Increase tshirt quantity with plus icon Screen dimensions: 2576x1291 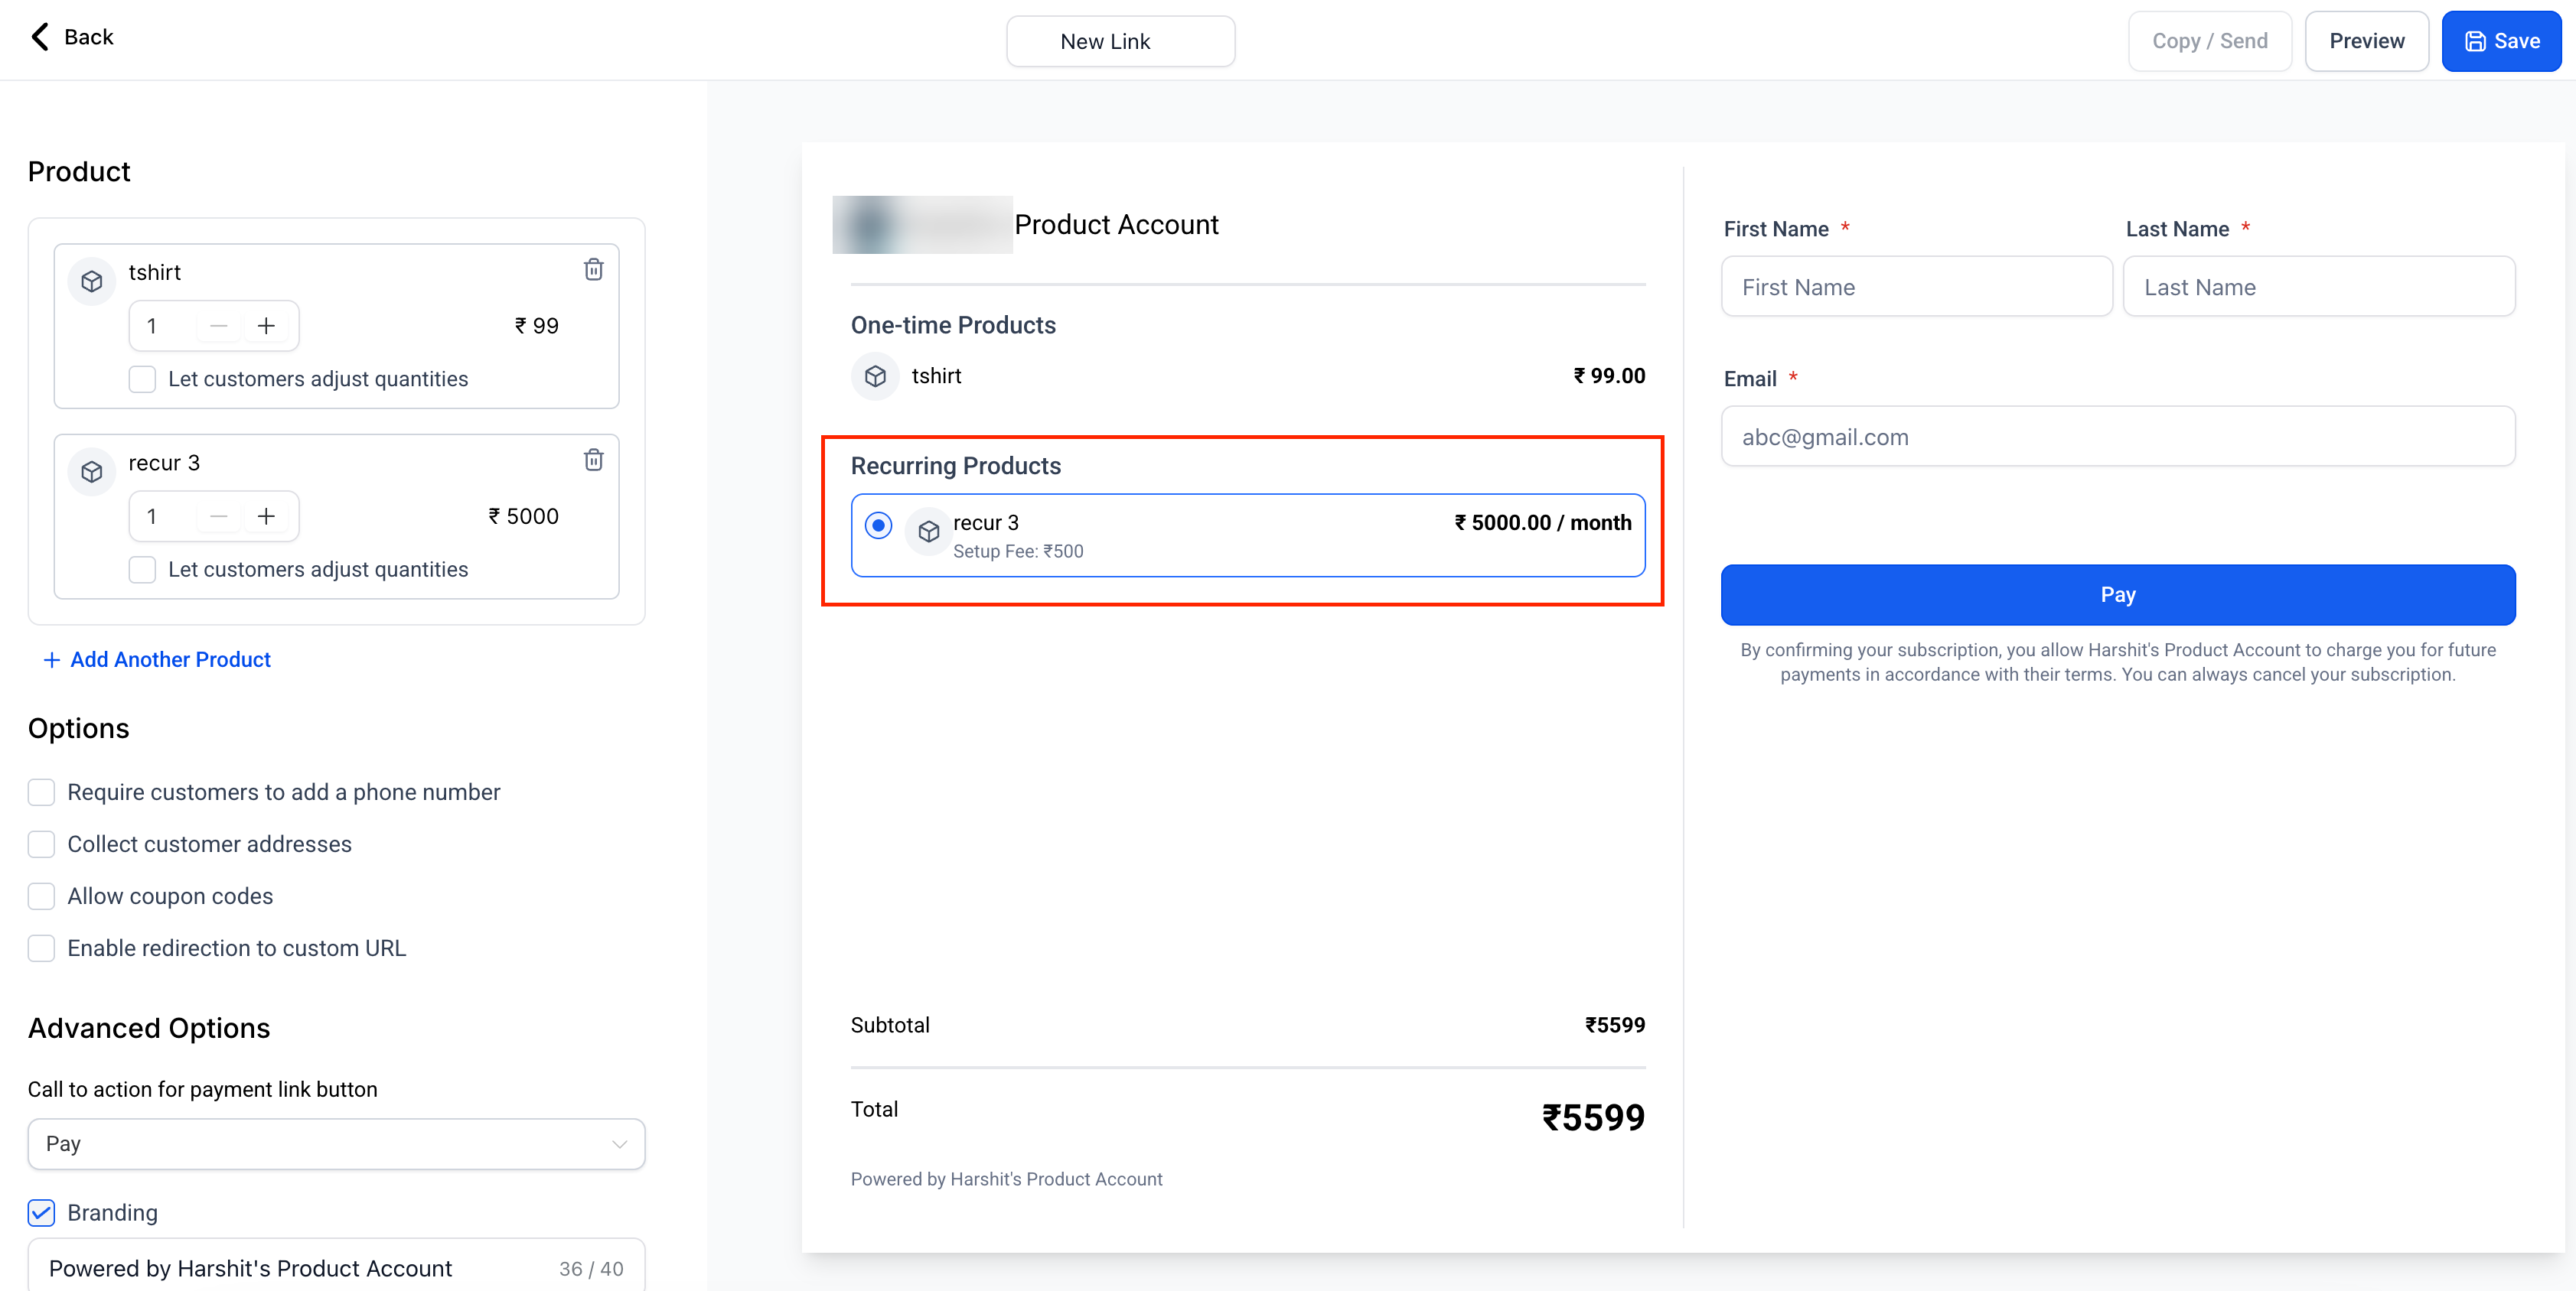[x=266, y=326]
